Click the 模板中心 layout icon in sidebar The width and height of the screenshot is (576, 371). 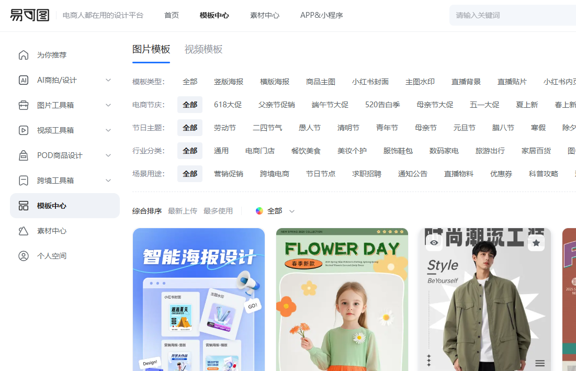[24, 206]
